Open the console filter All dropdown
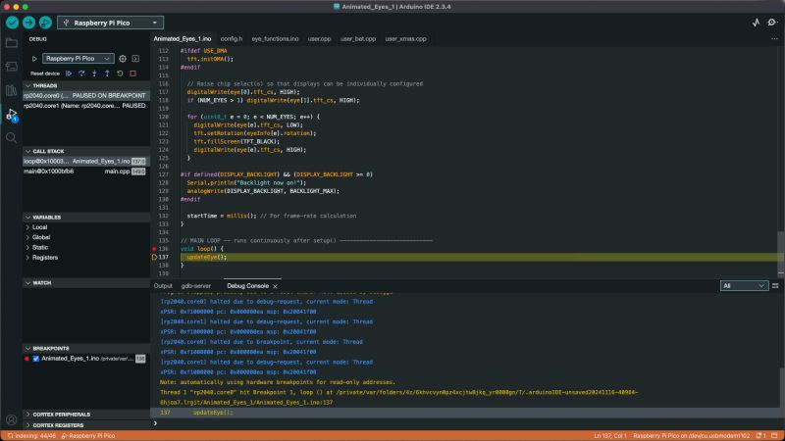This screenshot has width=785, height=441. (x=744, y=286)
